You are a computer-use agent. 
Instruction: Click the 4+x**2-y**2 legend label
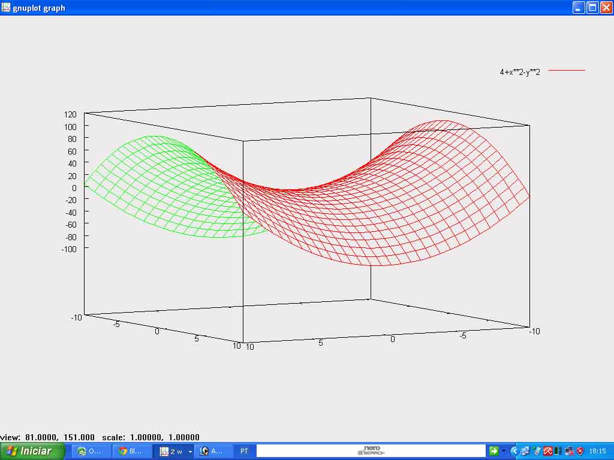tap(519, 71)
